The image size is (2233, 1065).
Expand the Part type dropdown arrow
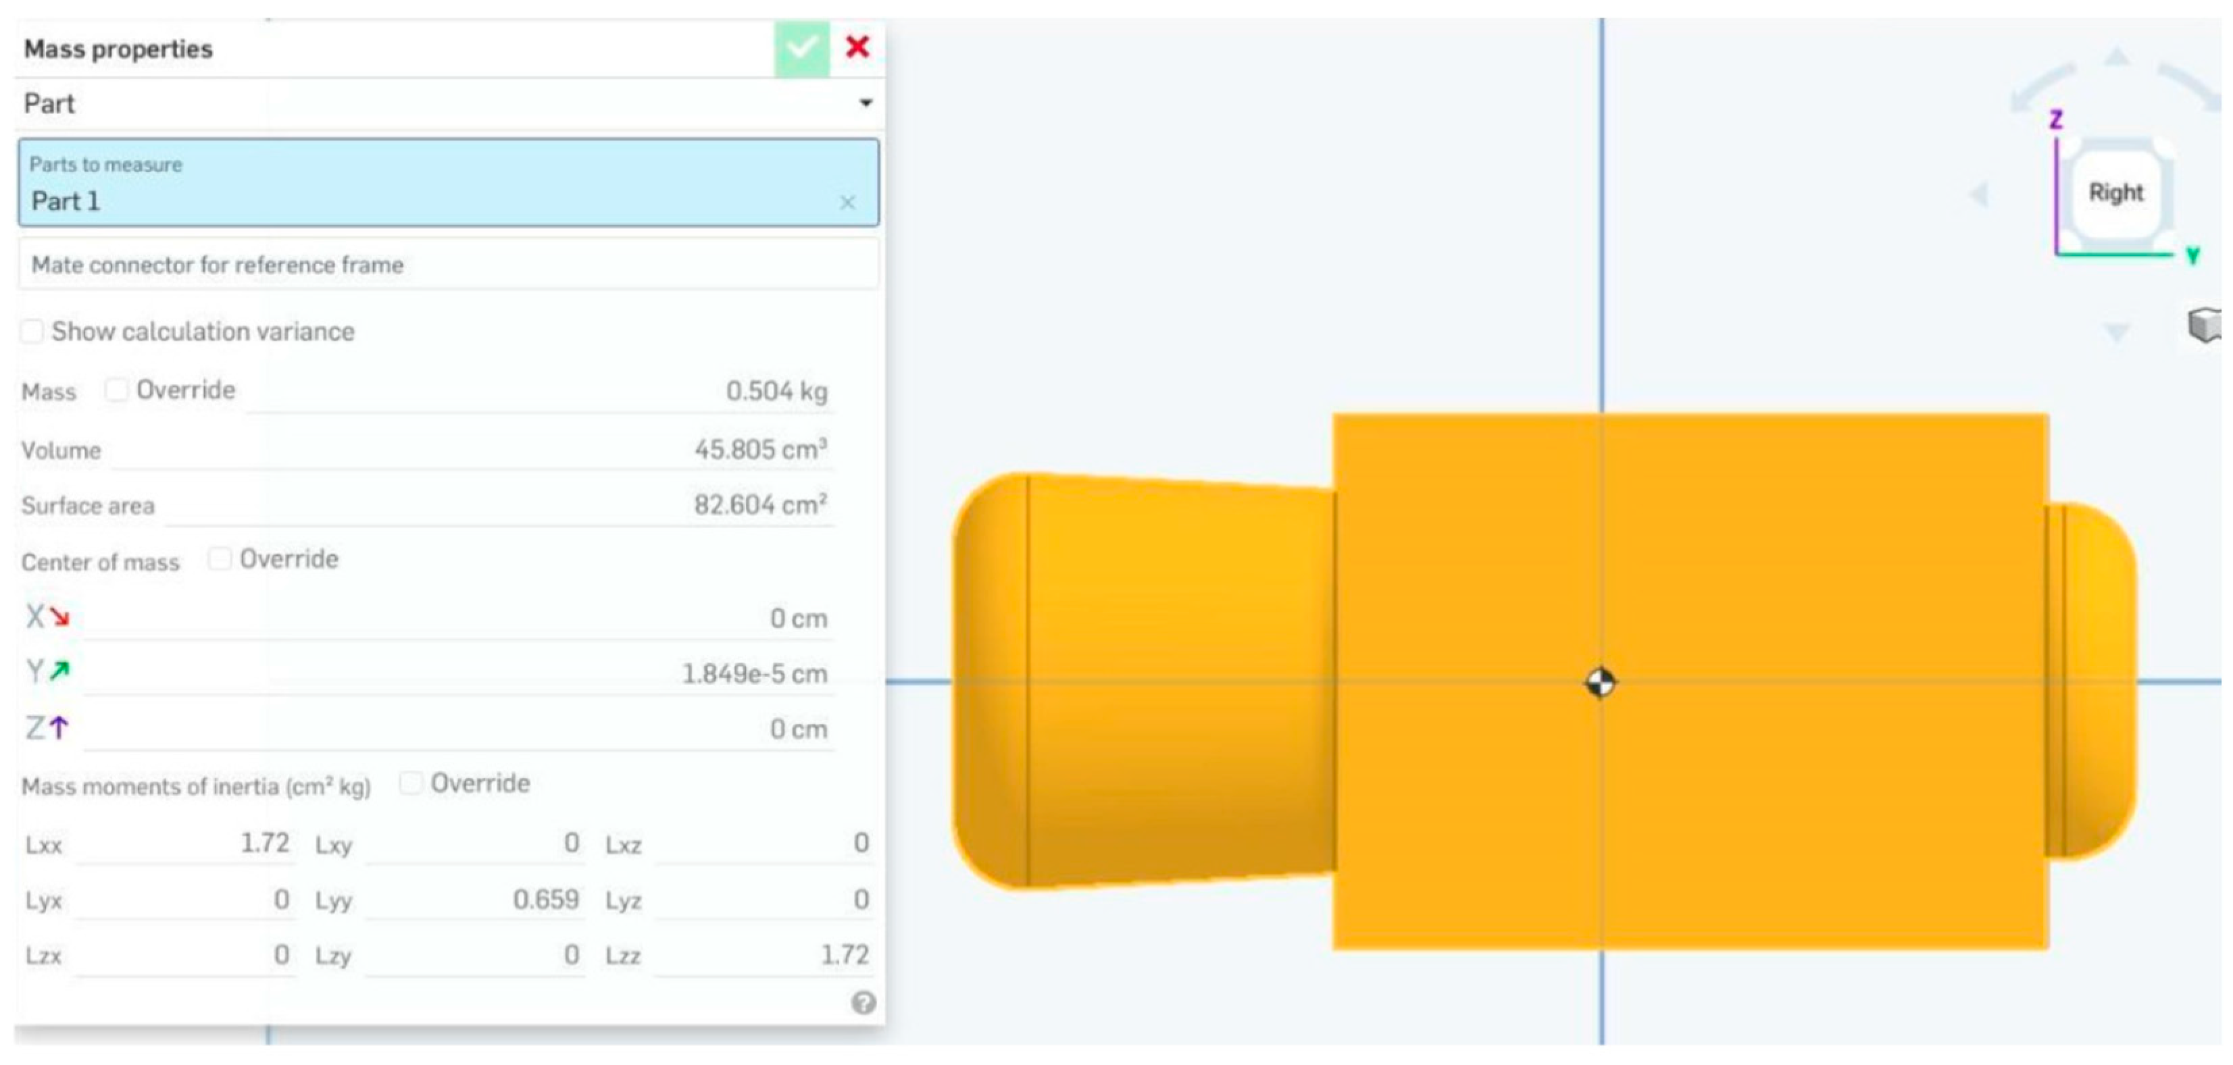coord(865,103)
